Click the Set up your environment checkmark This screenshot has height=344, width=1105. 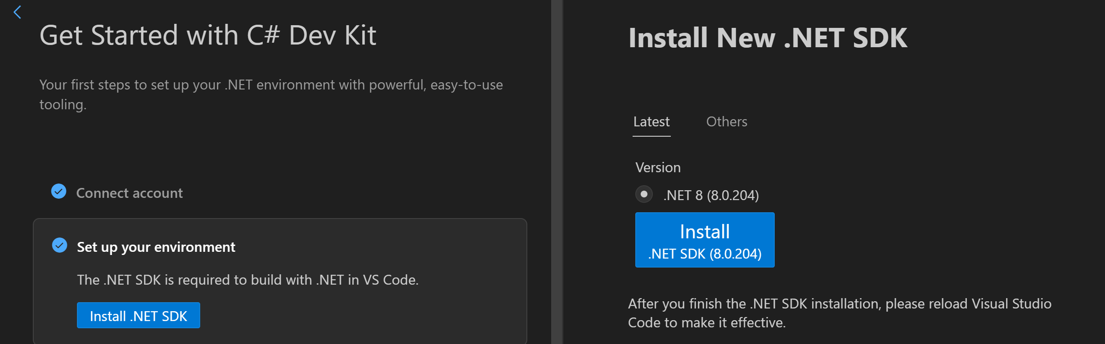(x=59, y=246)
